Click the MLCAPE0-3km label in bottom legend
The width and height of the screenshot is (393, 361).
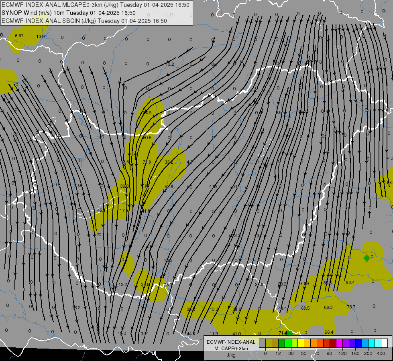231,349
